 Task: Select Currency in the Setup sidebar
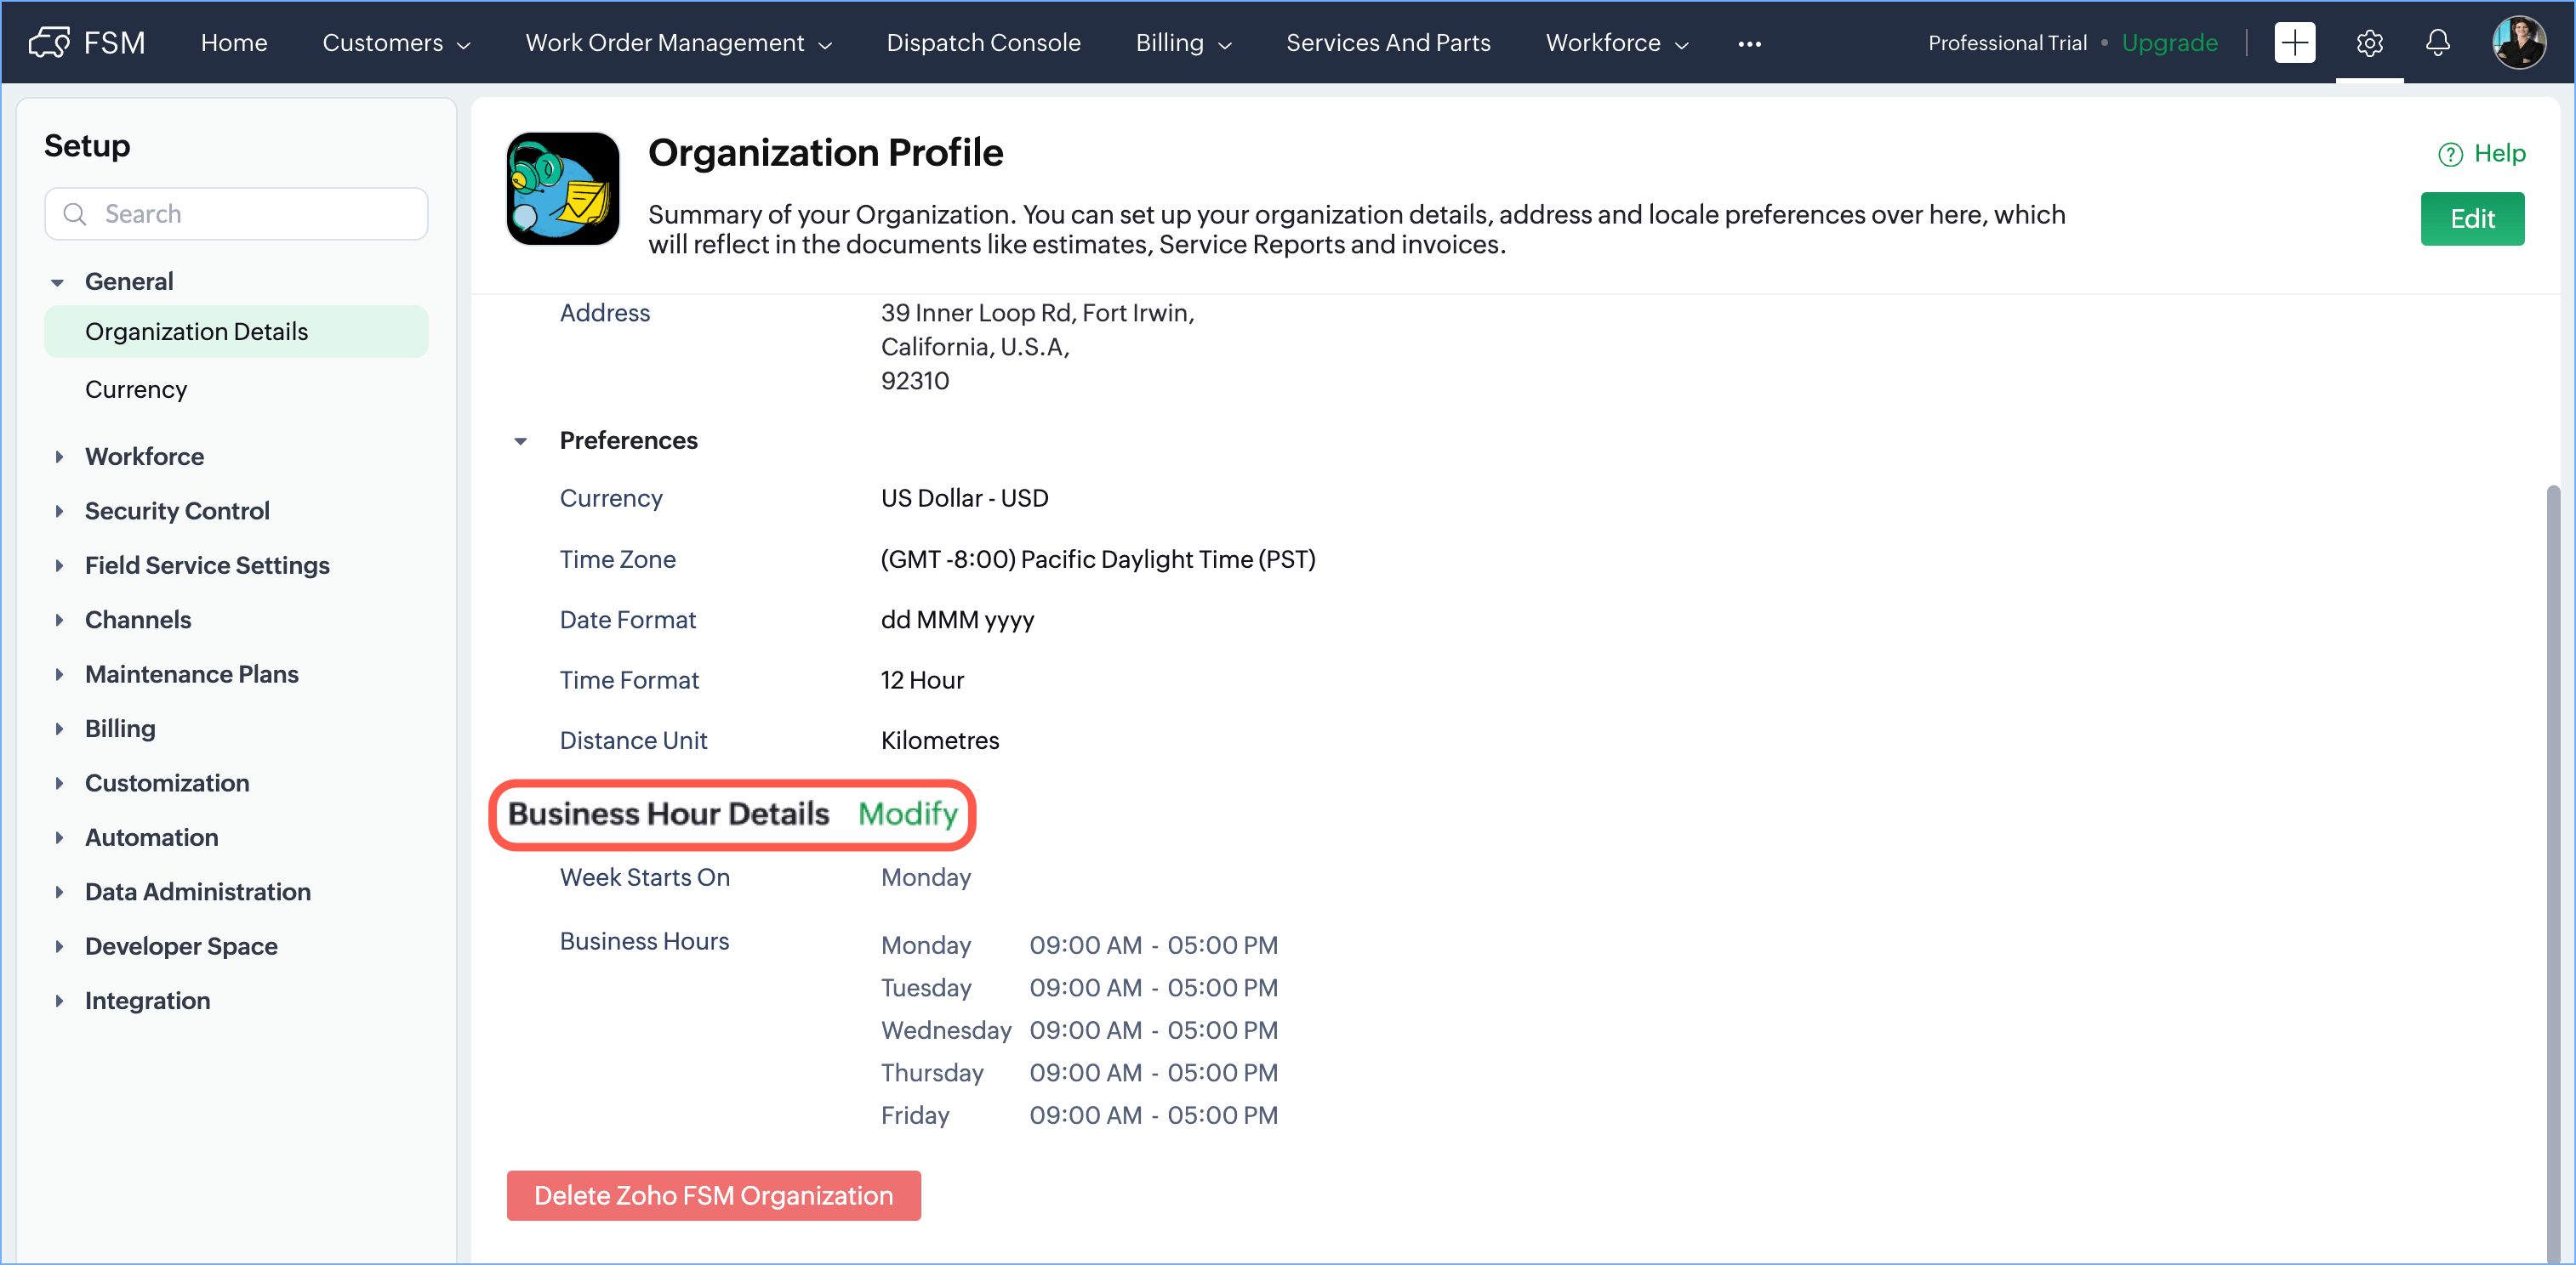point(136,389)
